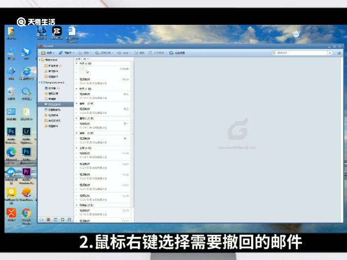This screenshot has height=260, width=347.
Task: Select the sent email dated 12-18
Action: tap(102, 212)
